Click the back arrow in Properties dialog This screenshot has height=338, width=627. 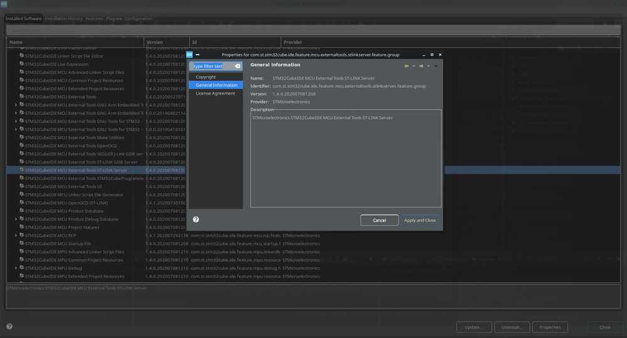[406, 66]
